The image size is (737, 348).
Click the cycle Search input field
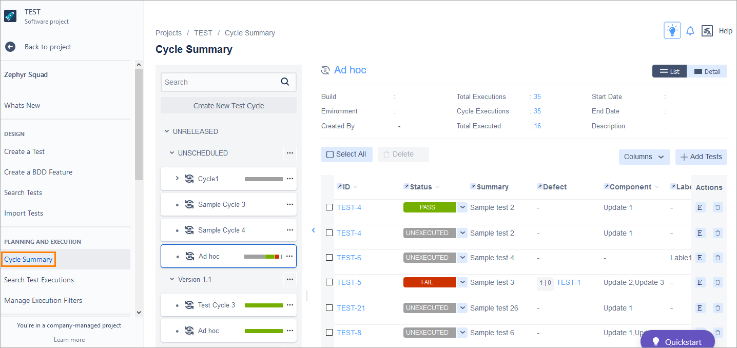(220, 82)
